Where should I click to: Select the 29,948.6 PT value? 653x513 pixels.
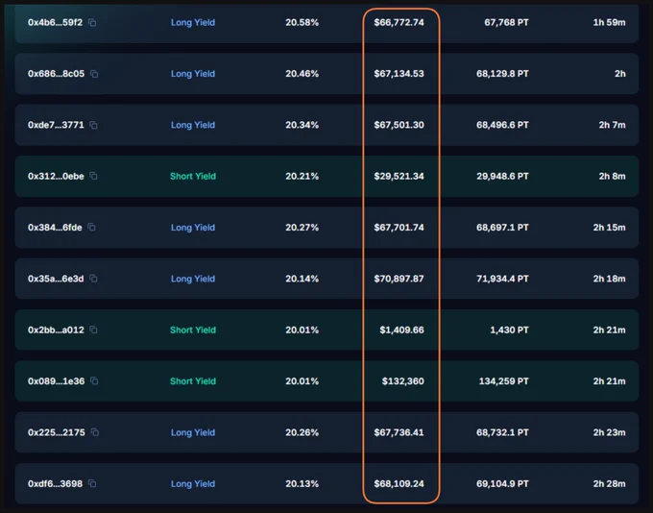(502, 176)
